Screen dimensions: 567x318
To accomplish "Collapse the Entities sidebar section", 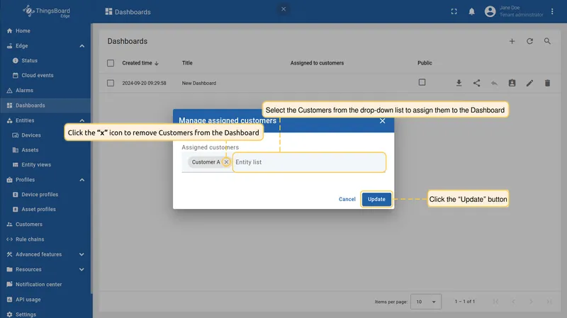I will pyautogui.click(x=82, y=120).
